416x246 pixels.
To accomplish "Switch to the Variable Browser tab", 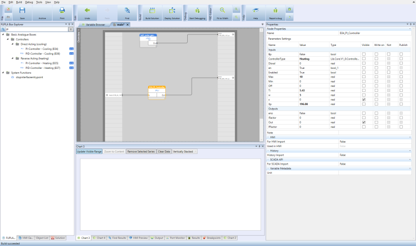I will click(96, 25).
